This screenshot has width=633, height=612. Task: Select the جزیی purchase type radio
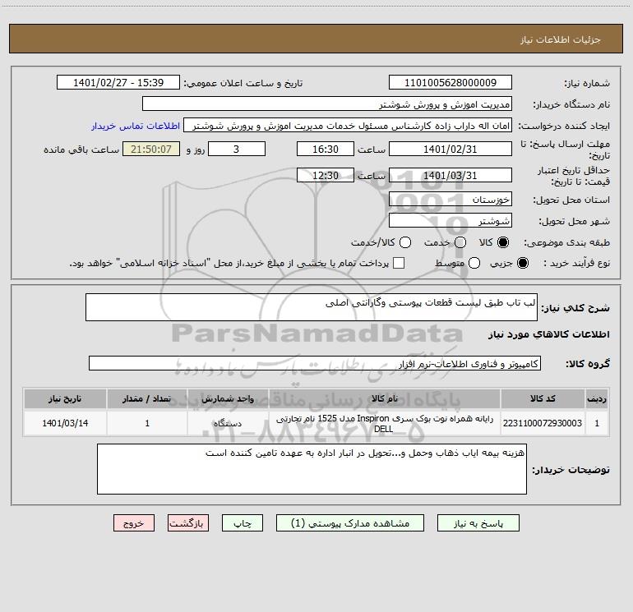pos(523,263)
